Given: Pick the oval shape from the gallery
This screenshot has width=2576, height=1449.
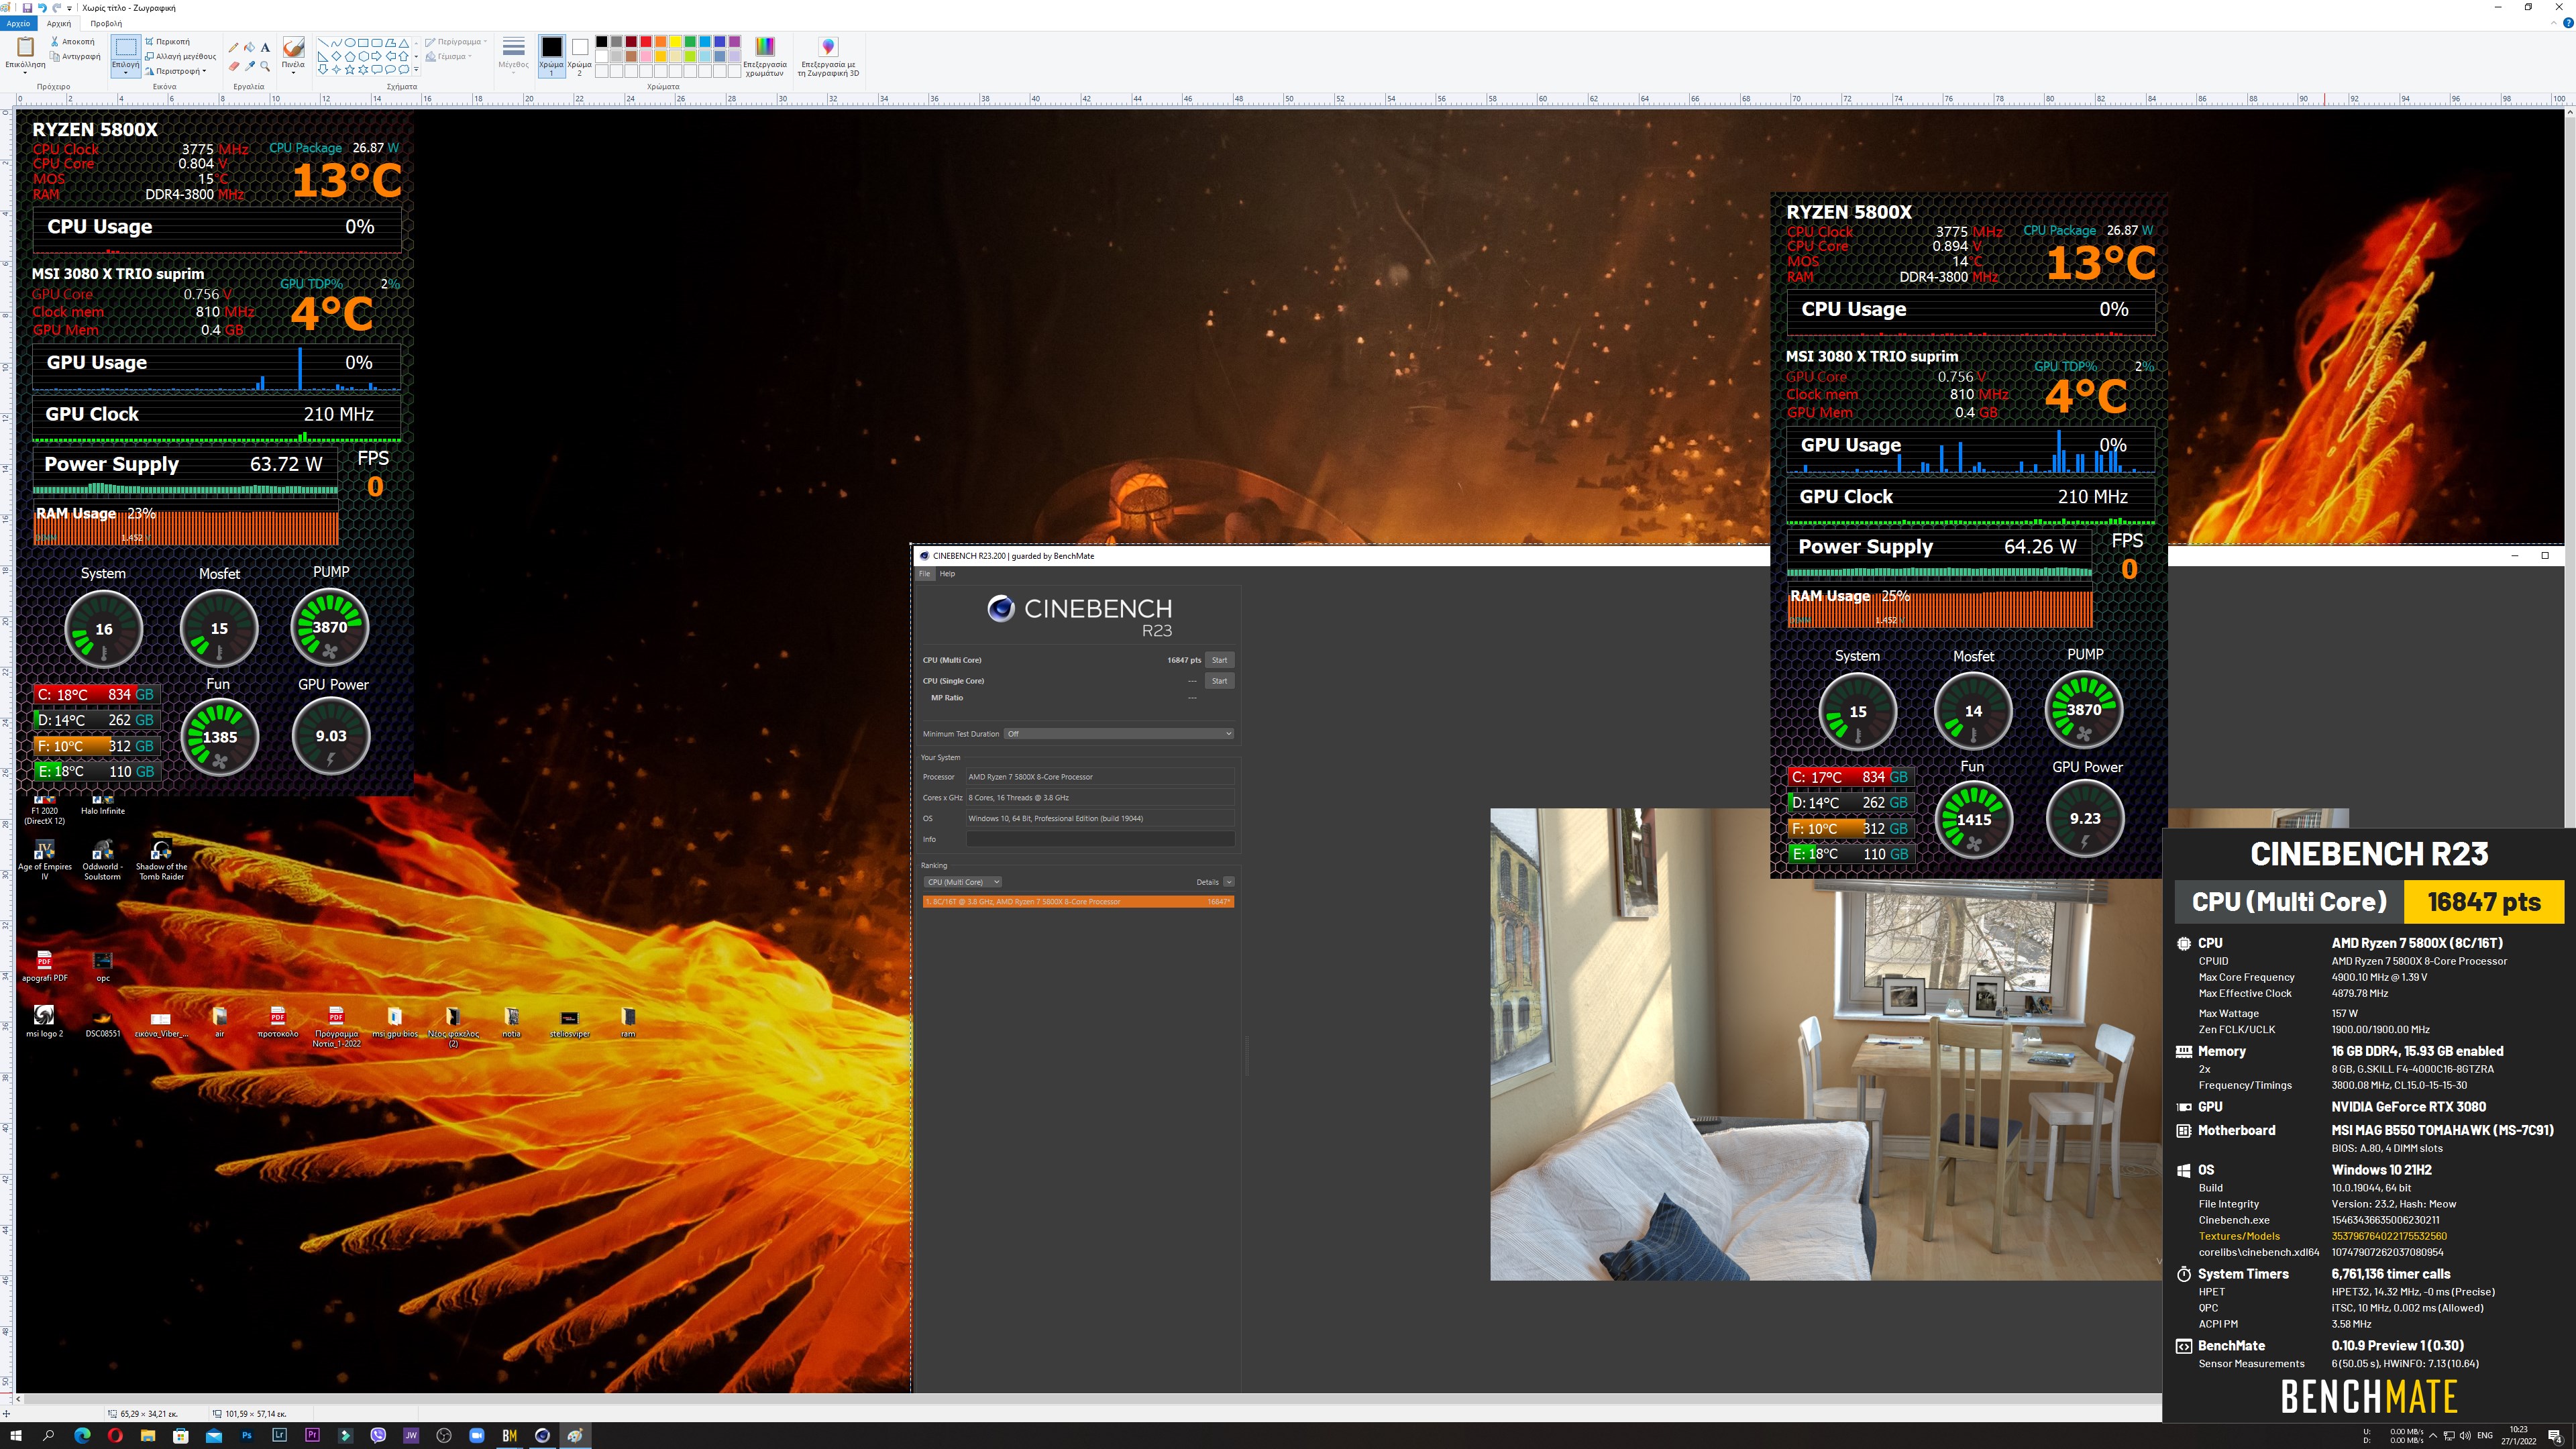Looking at the screenshot, I should (350, 43).
